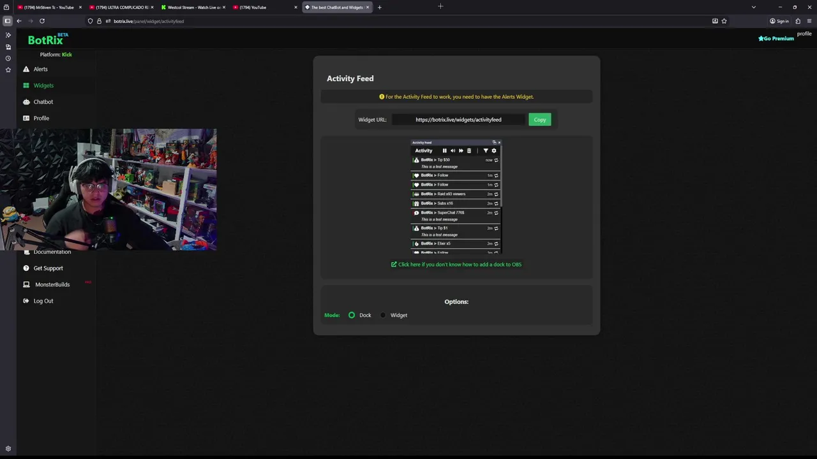Open link on adding dock to OBS
This screenshot has width=817, height=459.
click(x=456, y=265)
